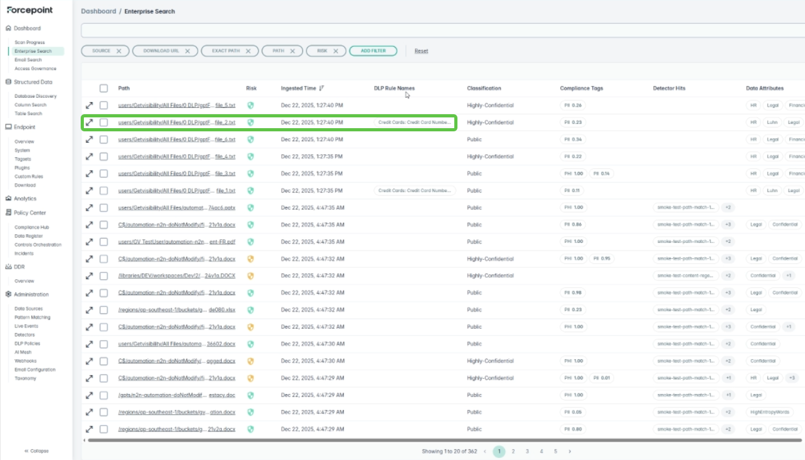Image resolution: width=805 pixels, height=460 pixels.
Task: Collapse the left sidebar
Action: (x=36, y=451)
